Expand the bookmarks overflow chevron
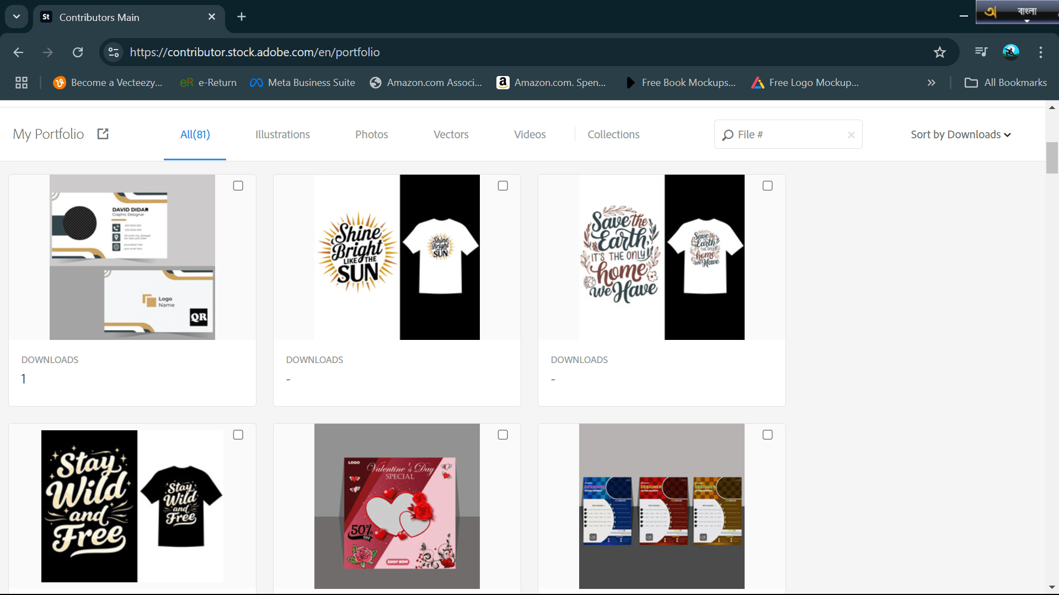 (x=931, y=83)
